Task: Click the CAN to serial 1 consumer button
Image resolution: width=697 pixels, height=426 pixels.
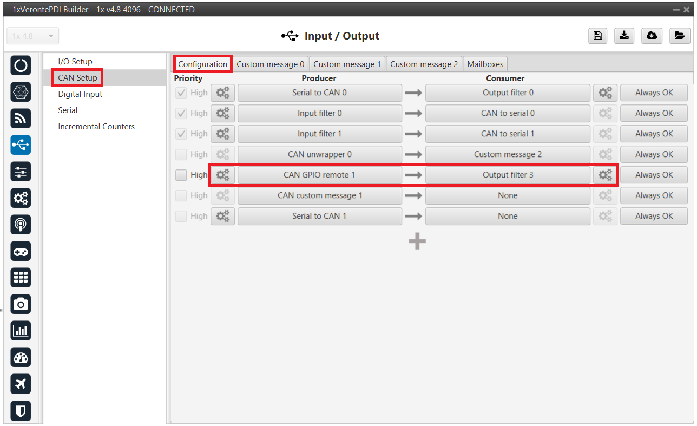Action: pos(508,134)
